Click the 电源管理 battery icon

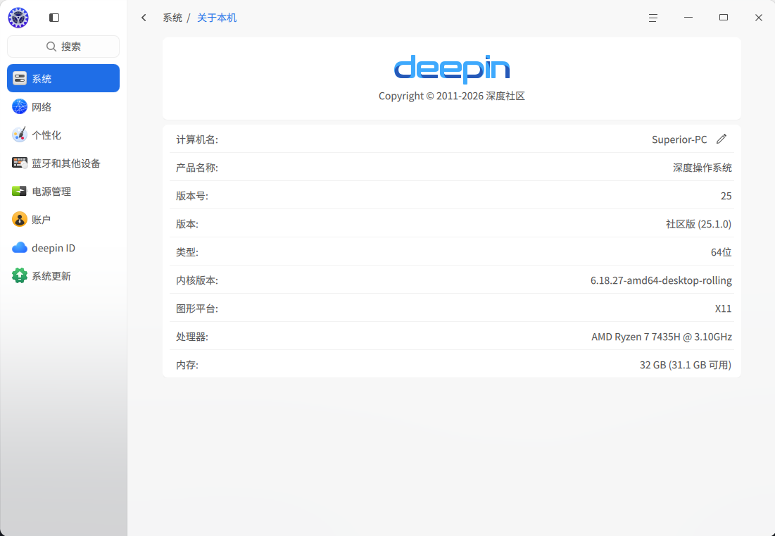point(20,191)
